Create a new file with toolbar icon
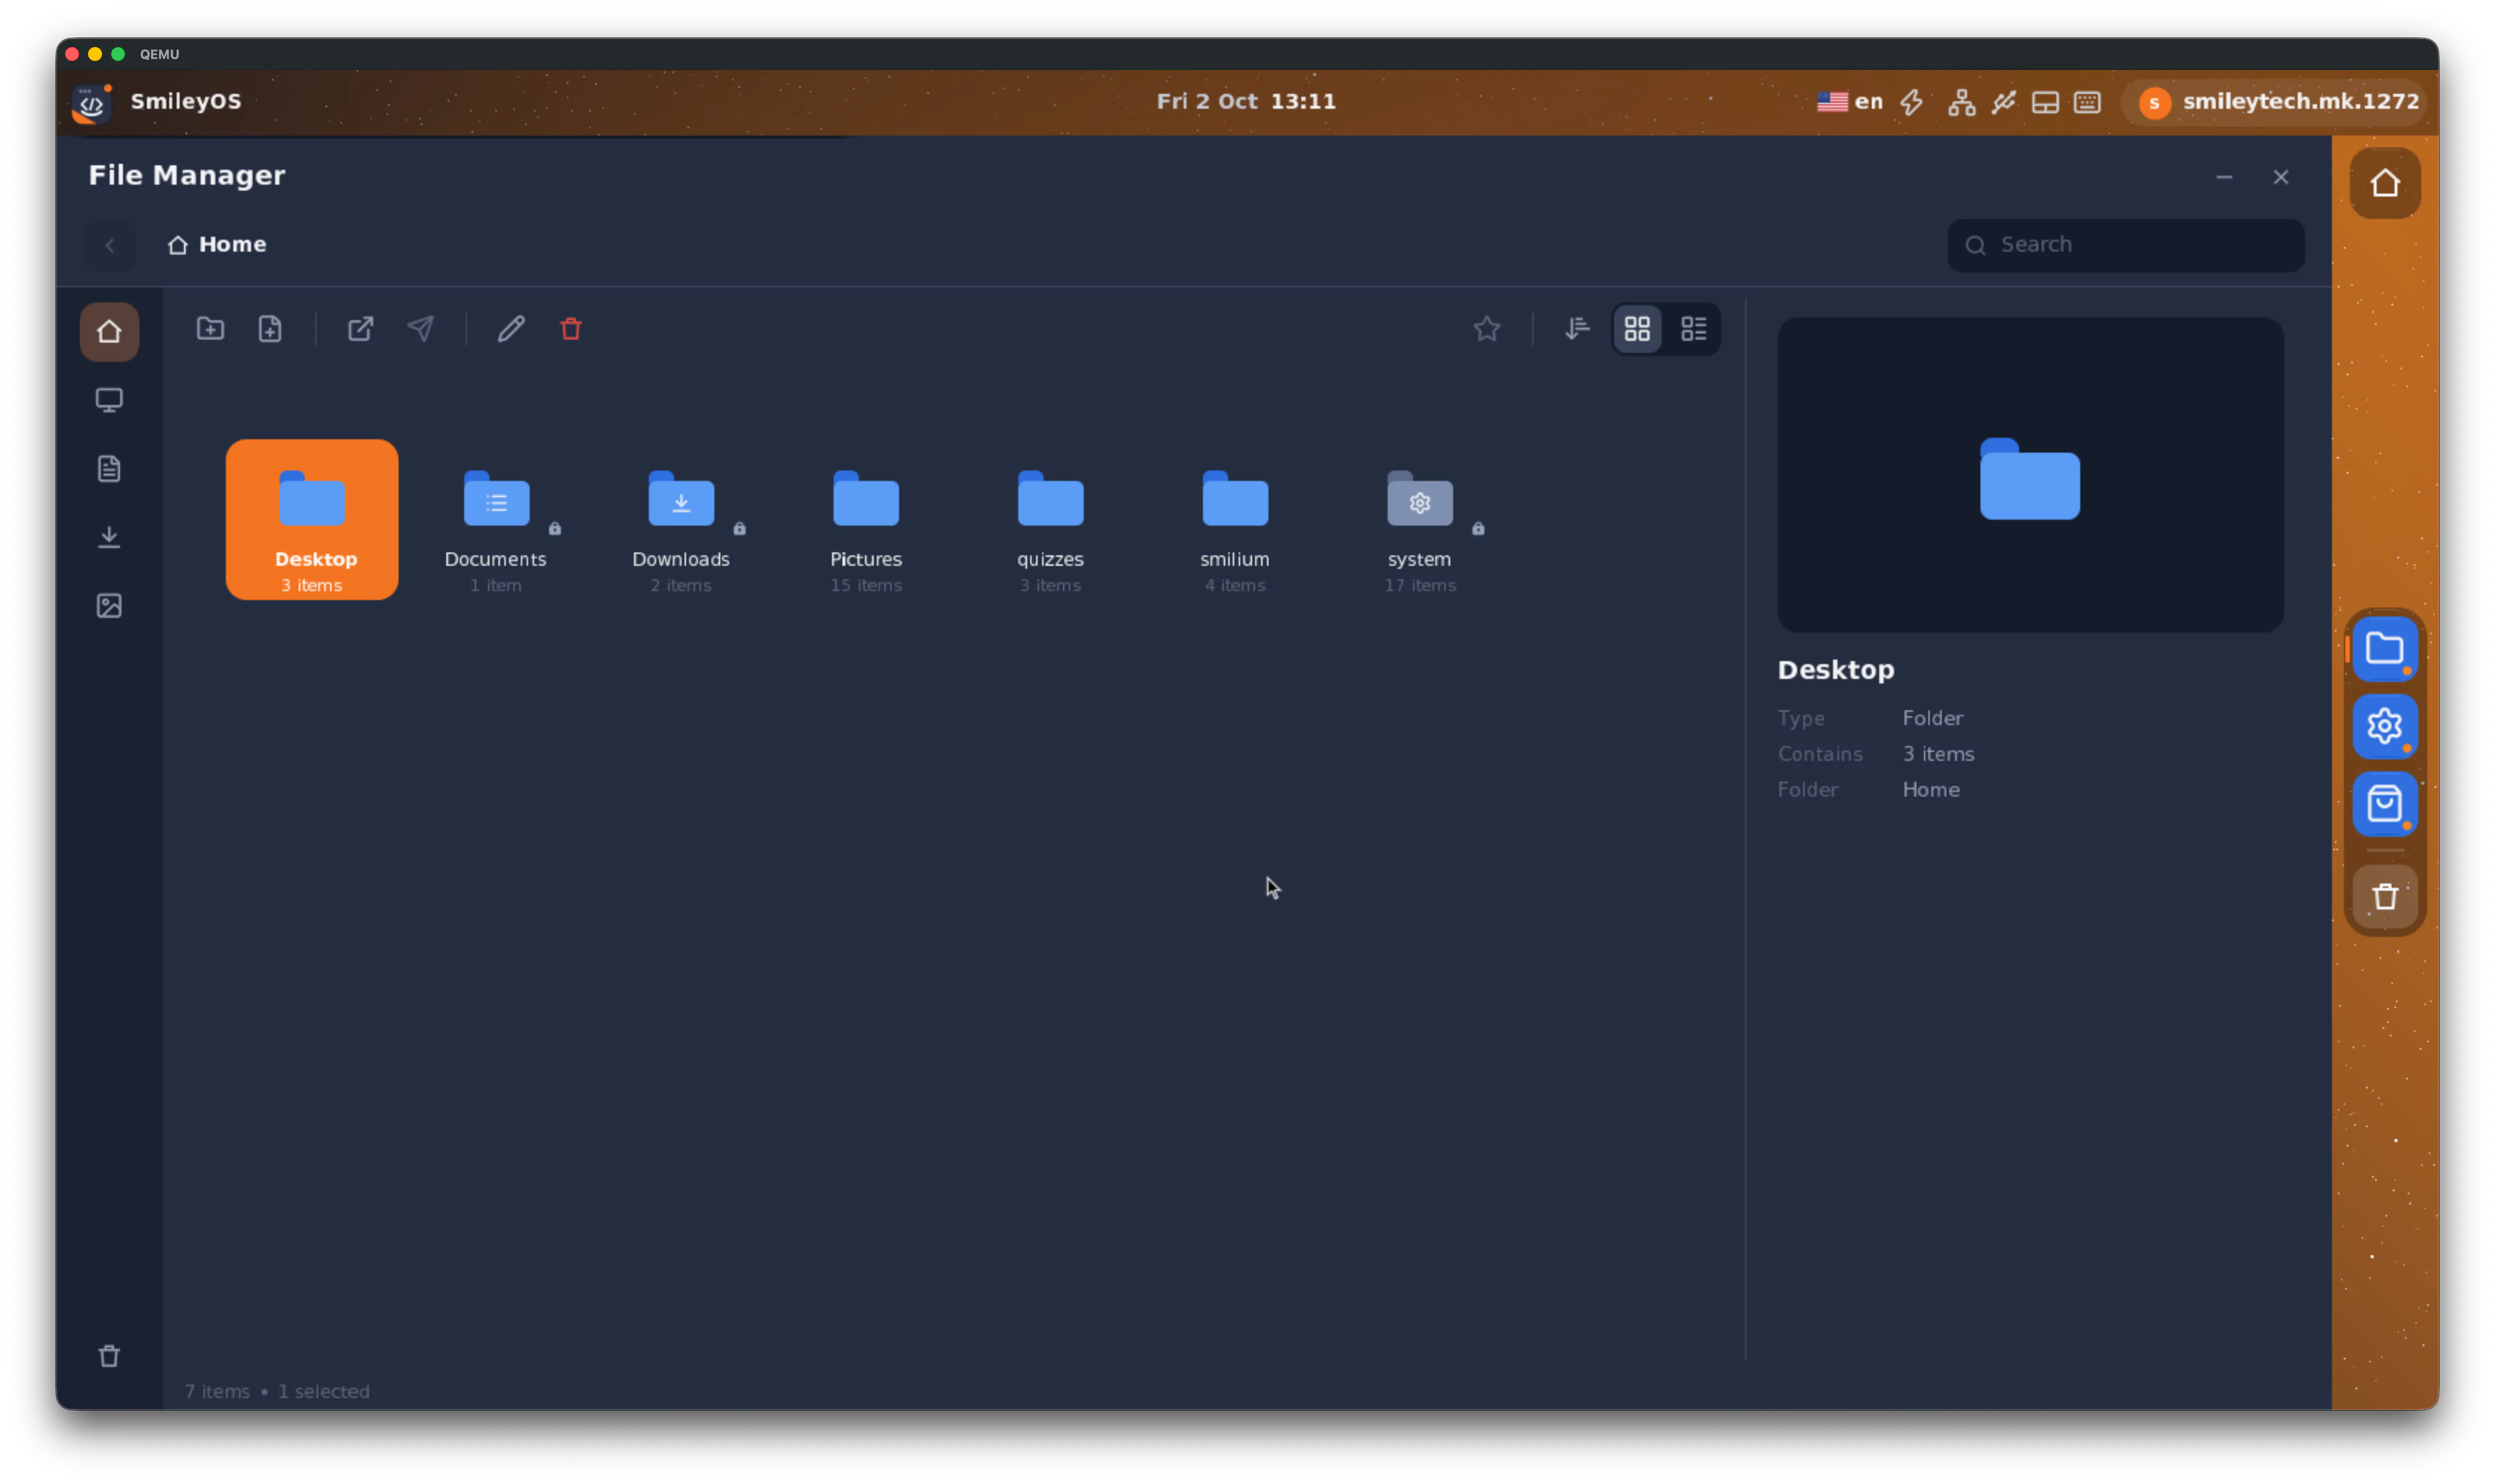The height and width of the screenshot is (1484, 2495). [x=270, y=328]
